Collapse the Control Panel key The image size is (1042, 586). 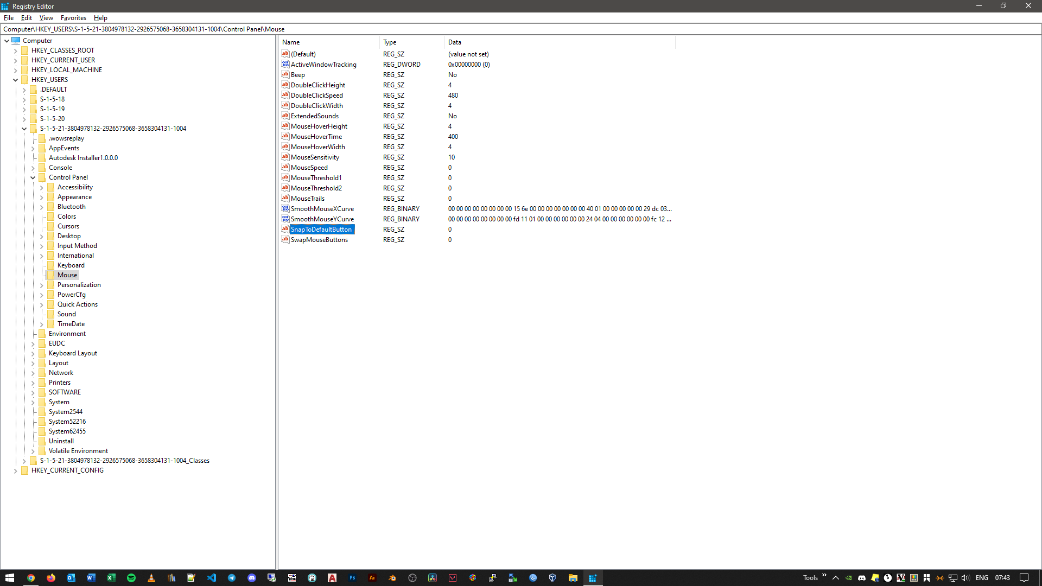(x=33, y=177)
